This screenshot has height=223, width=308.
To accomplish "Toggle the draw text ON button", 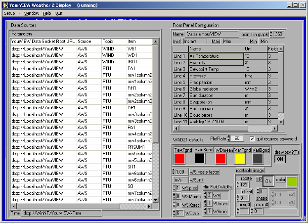I will pyautogui.click(x=280, y=159).
